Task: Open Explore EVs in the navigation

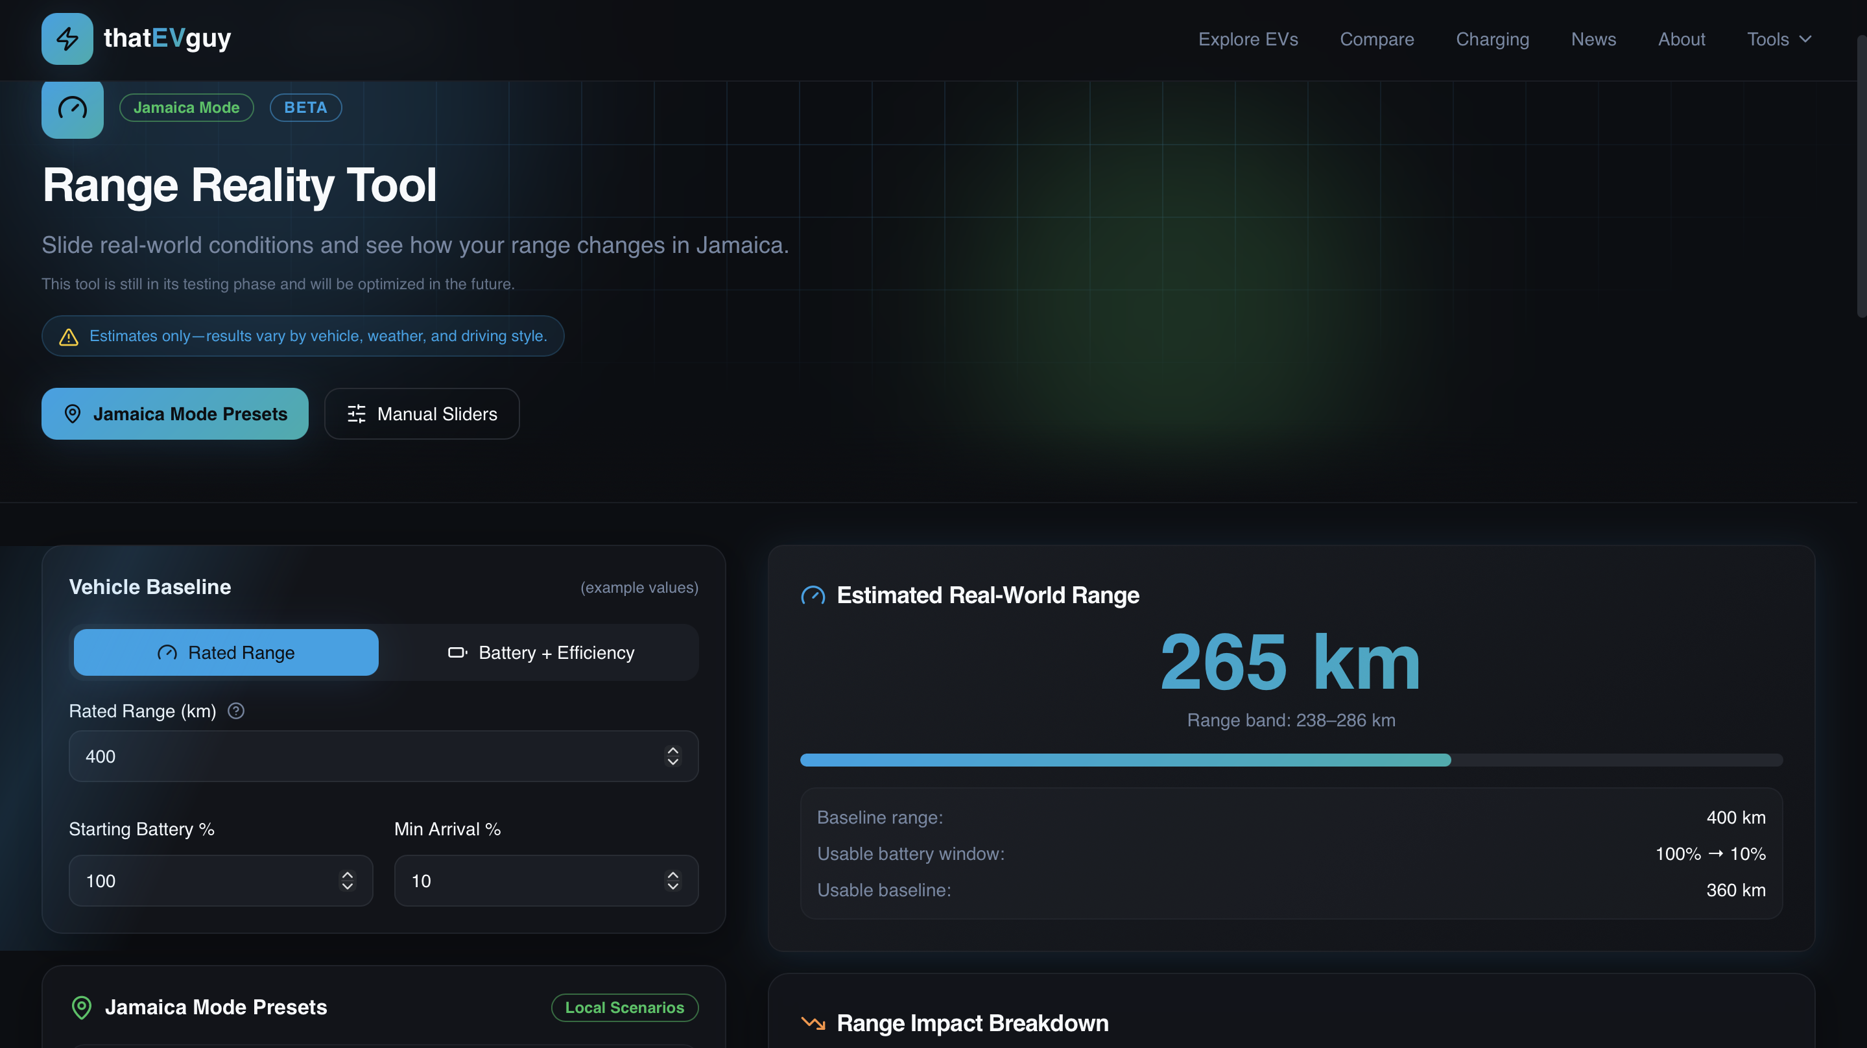Action: (x=1248, y=39)
